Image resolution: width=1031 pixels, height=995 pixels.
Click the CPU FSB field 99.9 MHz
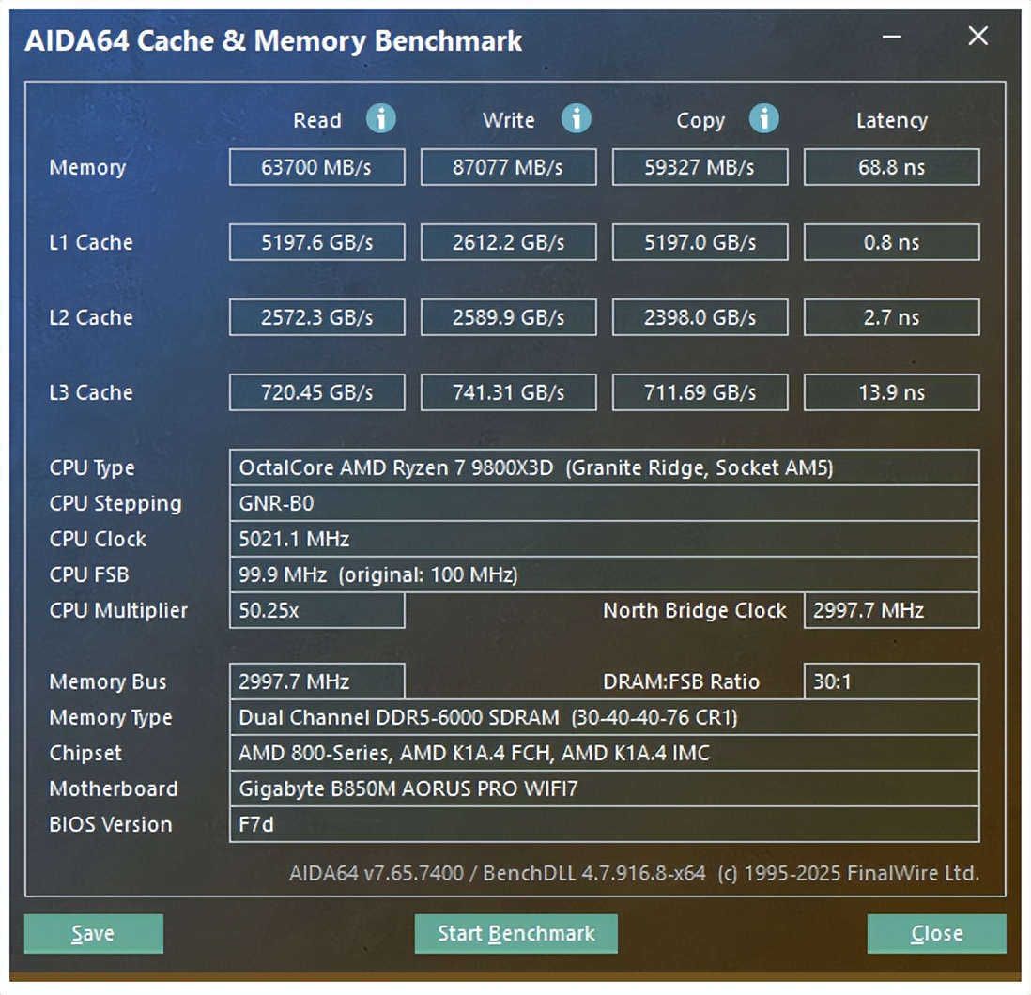point(605,574)
